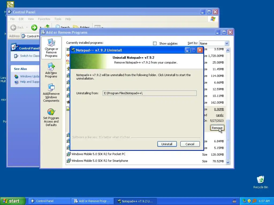Click the rarely usage link

pos(220,115)
